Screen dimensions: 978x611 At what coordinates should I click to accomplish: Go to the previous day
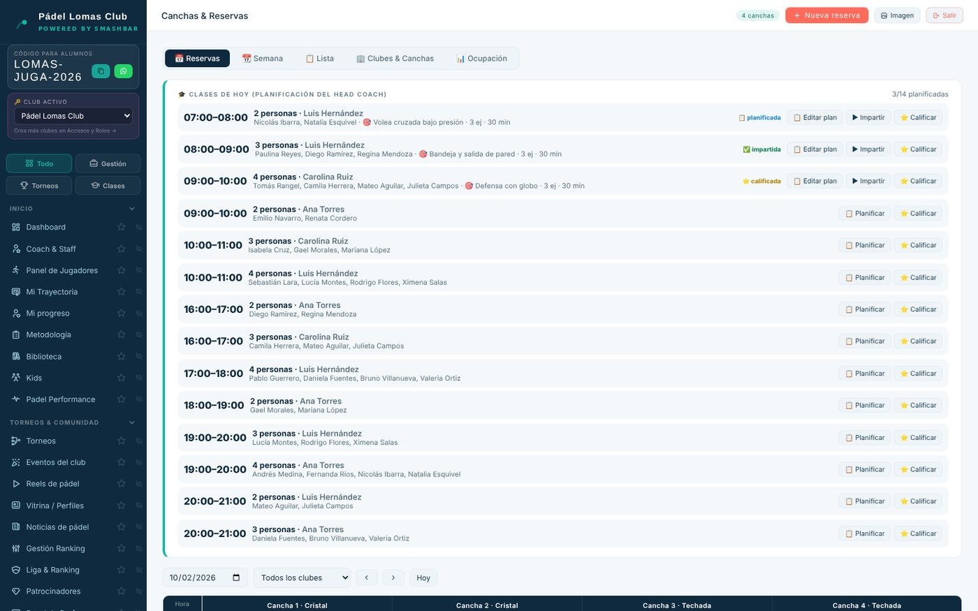(x=367, y=577)
